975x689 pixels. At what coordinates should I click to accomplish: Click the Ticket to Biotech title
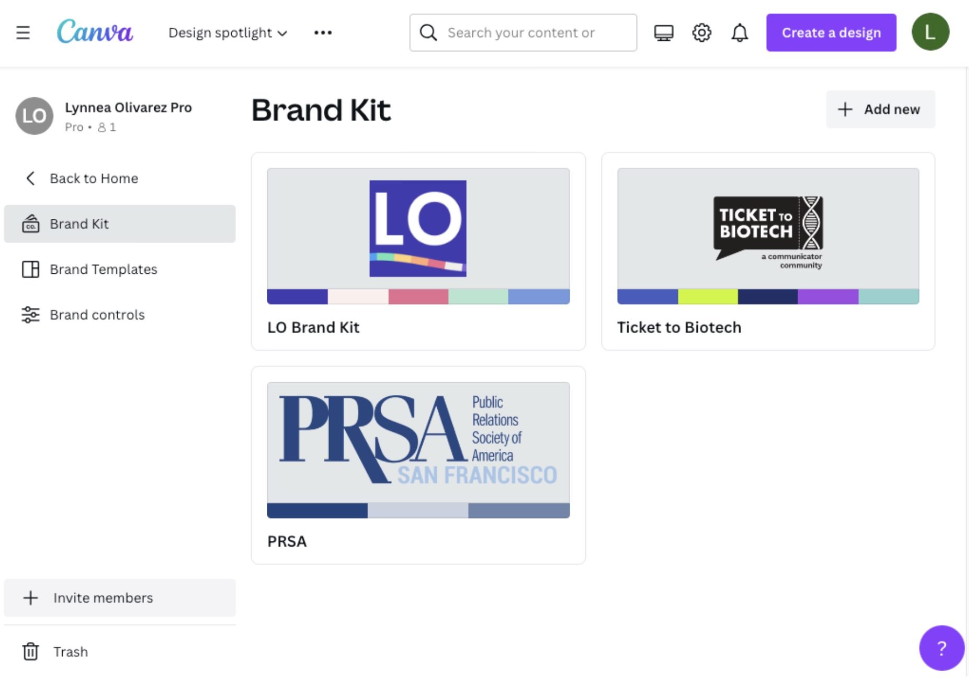click(x=679, y=328)
